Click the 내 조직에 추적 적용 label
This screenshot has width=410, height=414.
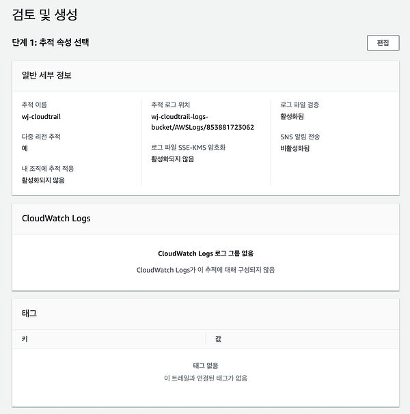pyautogui.click(x=48, y=169)
